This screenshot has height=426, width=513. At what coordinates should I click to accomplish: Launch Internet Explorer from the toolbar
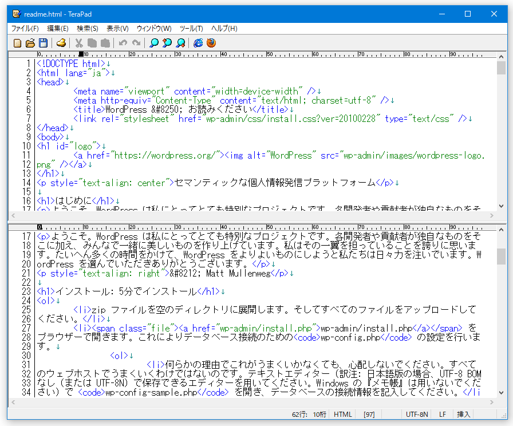198,43
